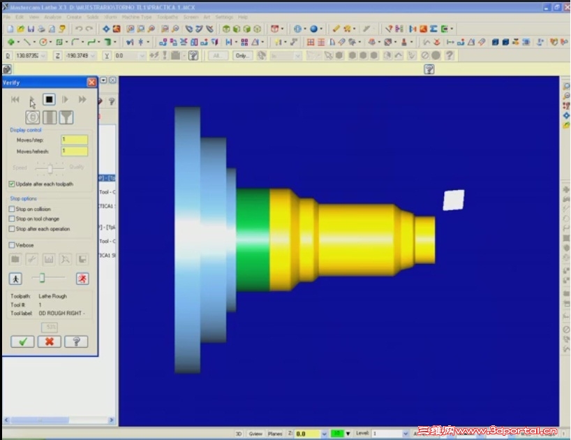Click the Undo arrow icon
571x440 pixels.
79,29
